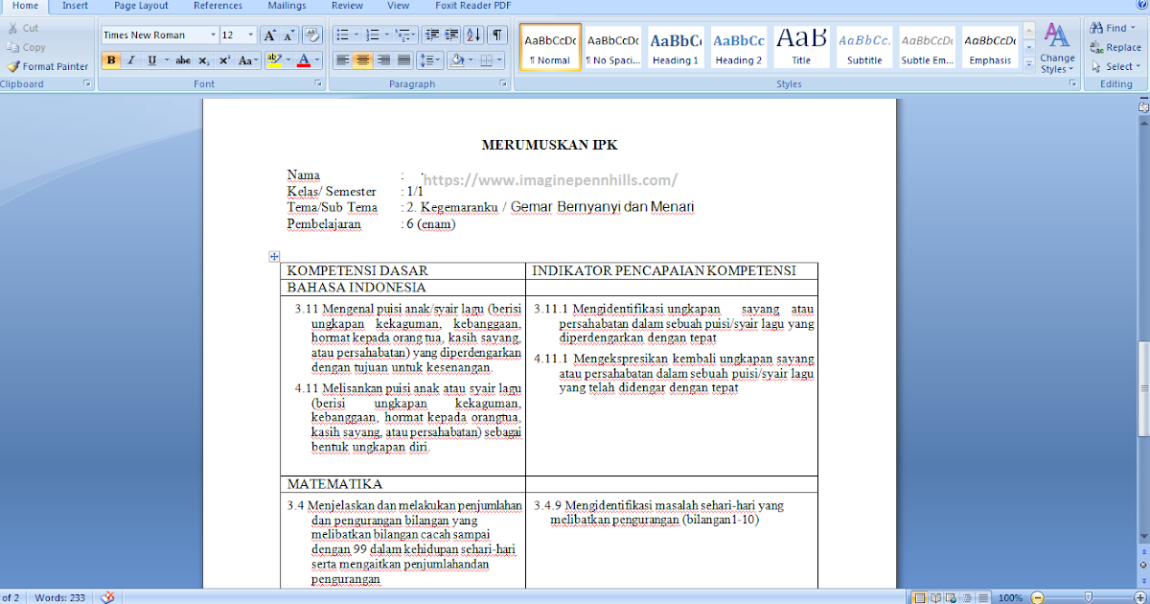This screenshot has height=604, width=1150.
Task: Jump to next page double arrow
Action: pyautogui.click(x=1143, y=581)
